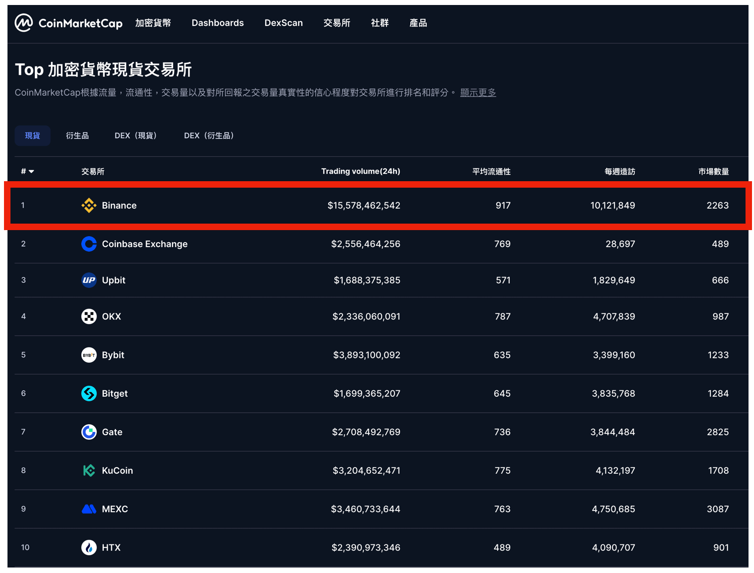Switch to the DEX（衍生品）tab
This screenshot has width=754, height=573.
pos(209,136)
